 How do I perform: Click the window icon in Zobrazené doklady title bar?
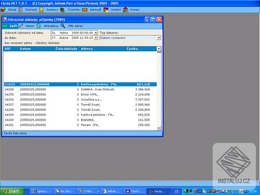[4, 19]
